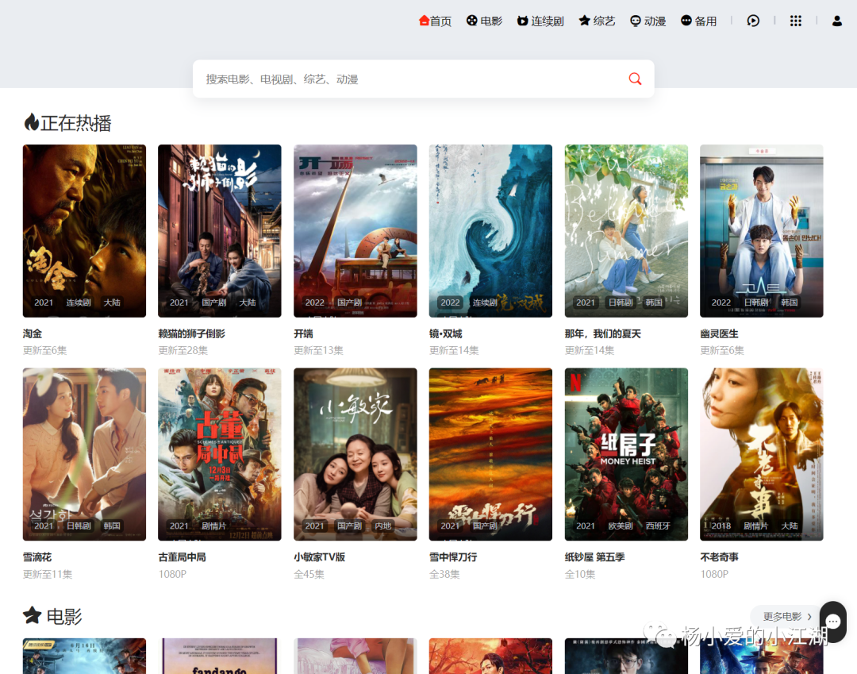Click the 开端 title link
Viewport: 857px width, 674px height.
coord(303,333)
